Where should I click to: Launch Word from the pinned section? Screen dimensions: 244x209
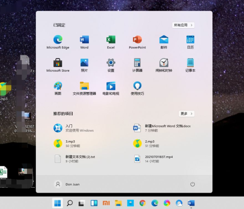click(x=84, y=42)
